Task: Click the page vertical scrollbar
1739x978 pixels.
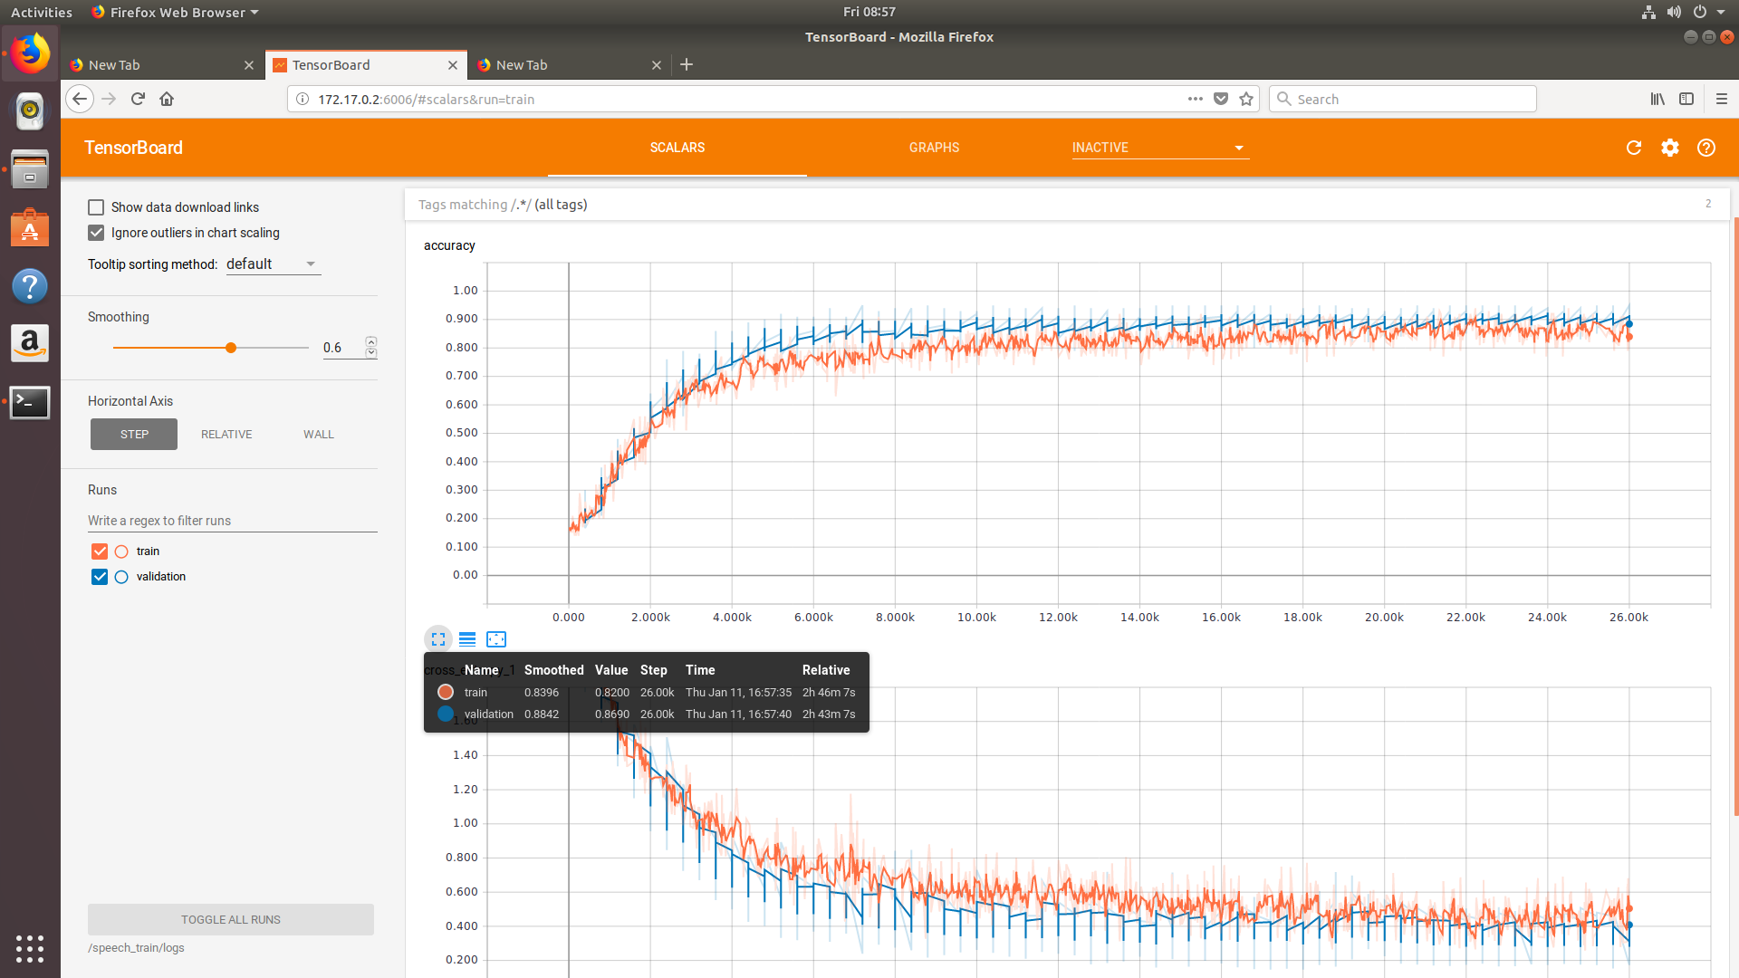Action: click(1736, 516)
